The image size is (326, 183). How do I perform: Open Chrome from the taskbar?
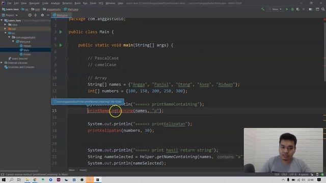click(35, 179)
